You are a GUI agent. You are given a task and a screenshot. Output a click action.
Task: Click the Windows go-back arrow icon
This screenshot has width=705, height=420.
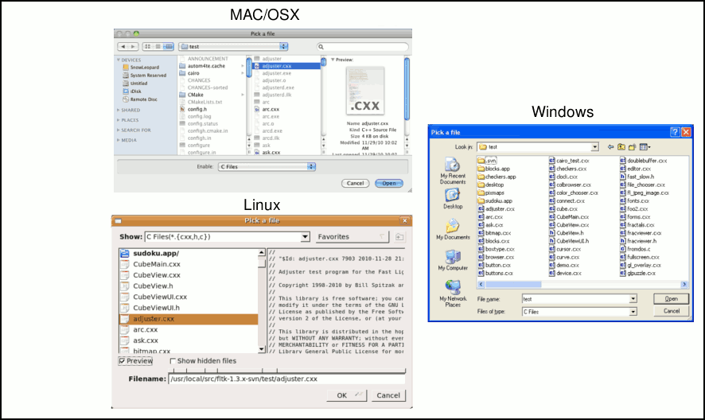pos(610,147)
